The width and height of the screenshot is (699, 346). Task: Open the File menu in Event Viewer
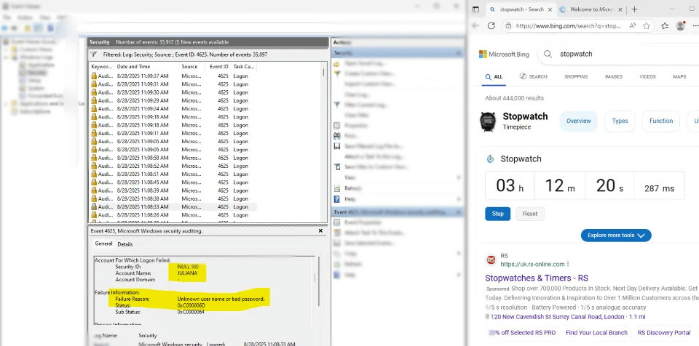7,17
